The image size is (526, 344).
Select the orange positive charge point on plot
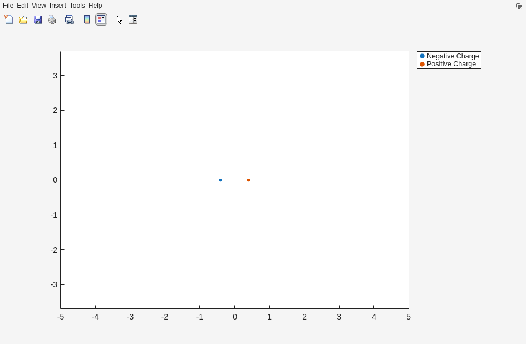click(248, 180)
